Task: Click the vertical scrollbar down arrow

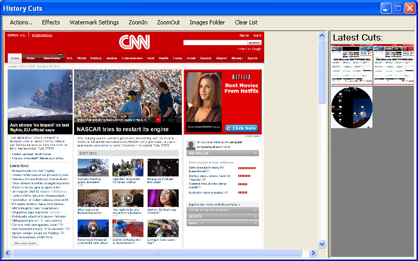Action: tap(322, 244)
